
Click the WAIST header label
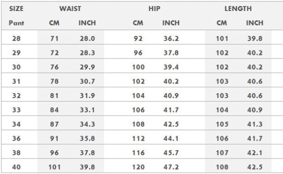[x=70, y=8]
